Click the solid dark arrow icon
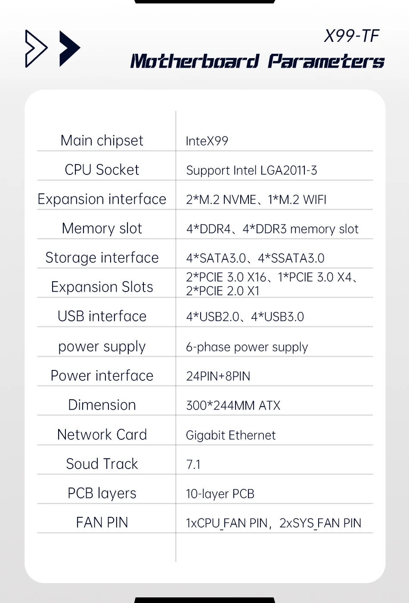409x603 pixels. [x=69, y=49]
